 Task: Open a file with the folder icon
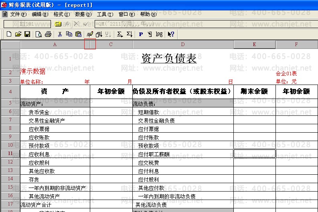18,34
